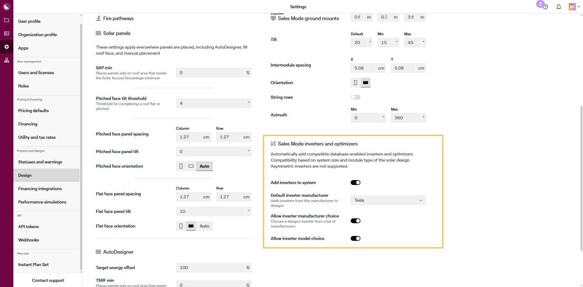Screen dimensions: 583x287
Task: Select landscape for flat face orientation
Action: (x=191, y=226)
